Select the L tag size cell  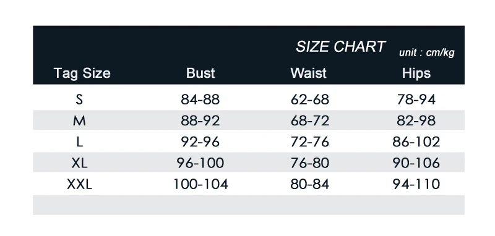[x=79, y=142]
